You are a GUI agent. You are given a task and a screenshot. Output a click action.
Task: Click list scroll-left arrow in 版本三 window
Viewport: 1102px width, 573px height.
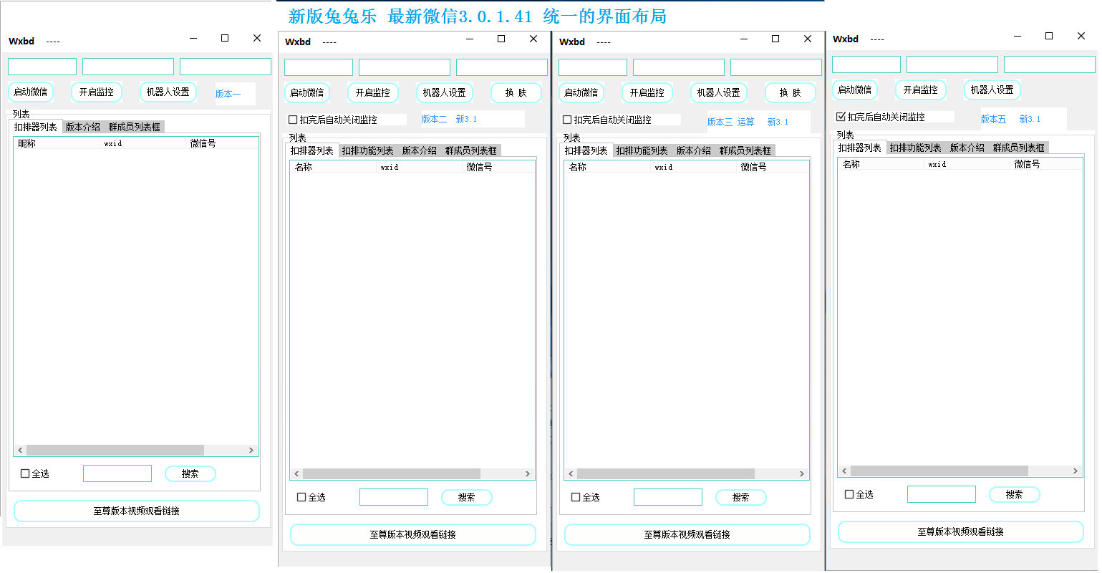pyautogui.click(x=571, y=474)
